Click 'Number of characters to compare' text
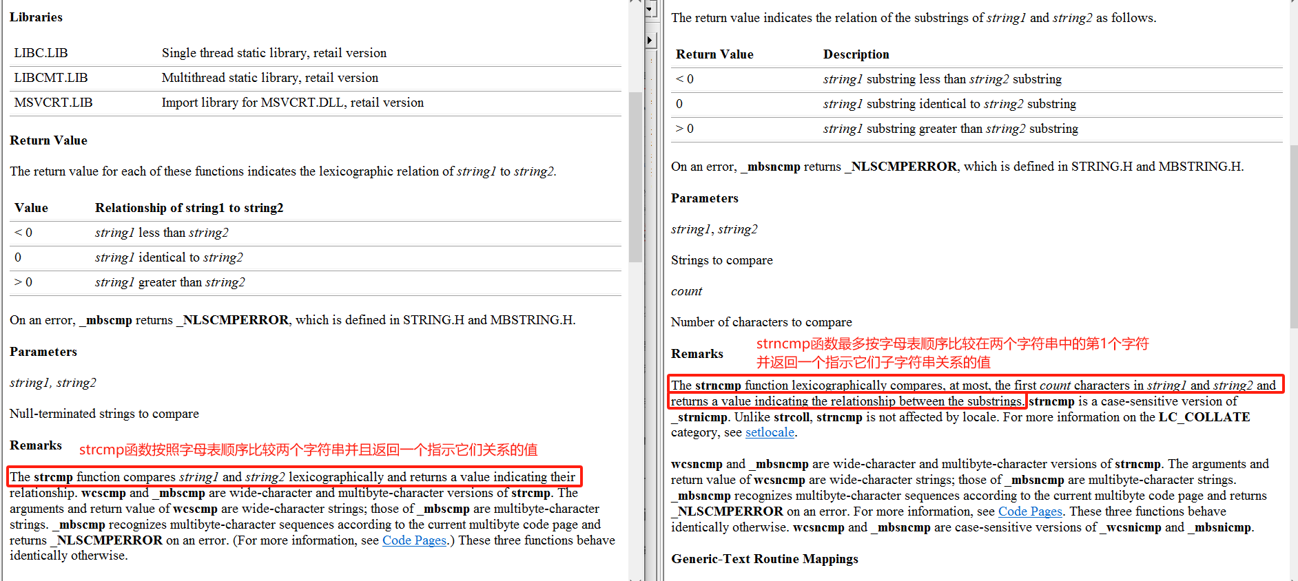Viewport: 1298px width, 581px height. 761,322
